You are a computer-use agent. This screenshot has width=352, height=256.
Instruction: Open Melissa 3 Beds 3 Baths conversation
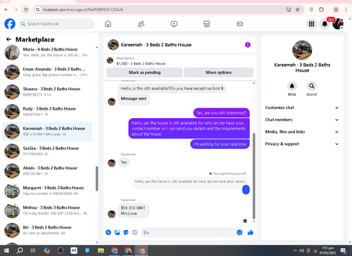tap(48, 210)
